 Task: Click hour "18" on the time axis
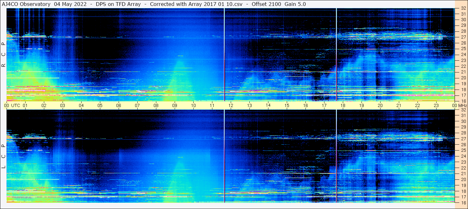coord(343,105)
